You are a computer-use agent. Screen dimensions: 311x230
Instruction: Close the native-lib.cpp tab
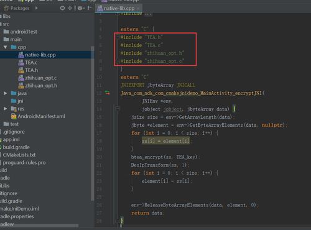(x=139, y=8)
